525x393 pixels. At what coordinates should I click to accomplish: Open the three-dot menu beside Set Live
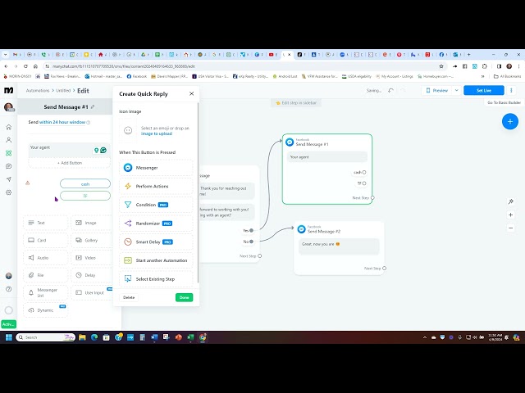pyautogui.click(x=511, y=90)
